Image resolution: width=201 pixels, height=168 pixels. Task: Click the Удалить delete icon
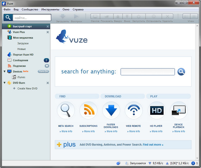(x=167, y=17)
